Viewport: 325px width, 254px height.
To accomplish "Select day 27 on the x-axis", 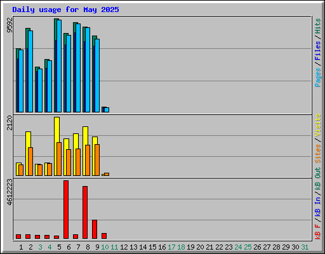I will pyautogui.click(x=267, y=247).
